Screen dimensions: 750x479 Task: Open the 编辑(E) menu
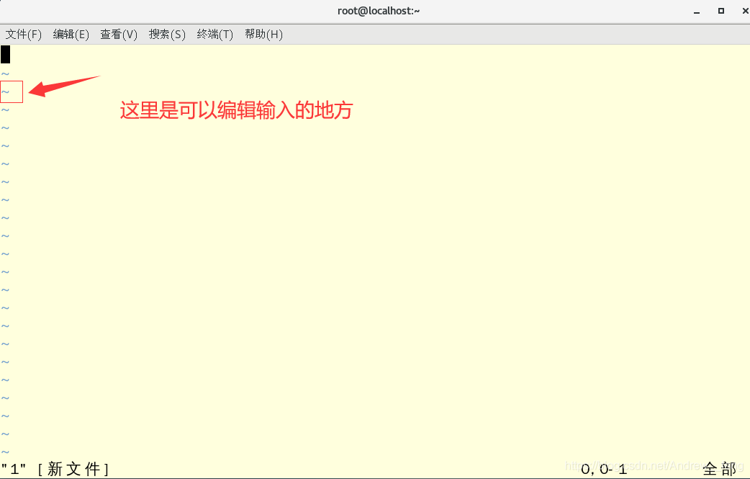71,34
